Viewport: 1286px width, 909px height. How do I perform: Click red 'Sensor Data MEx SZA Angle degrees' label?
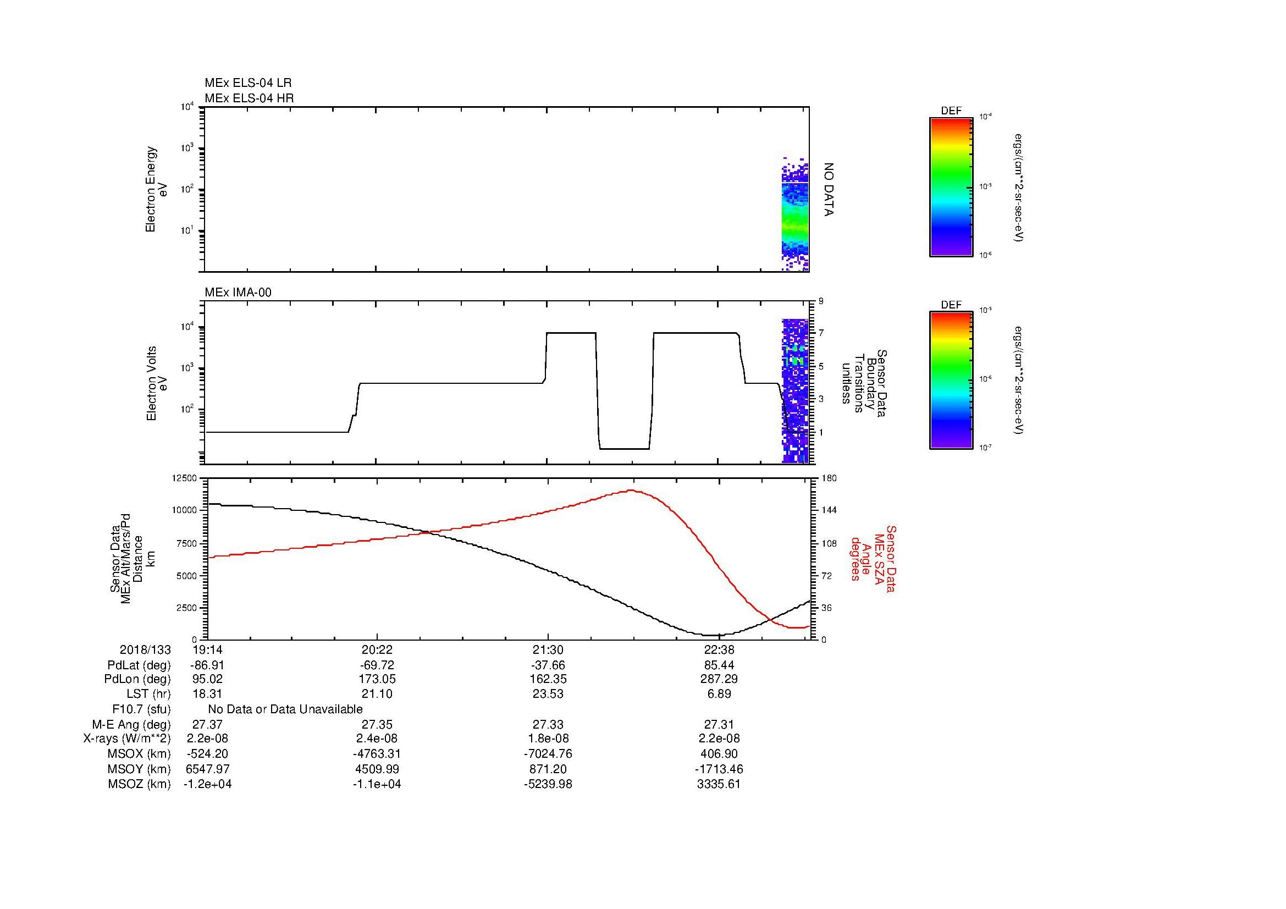[873, 558]
